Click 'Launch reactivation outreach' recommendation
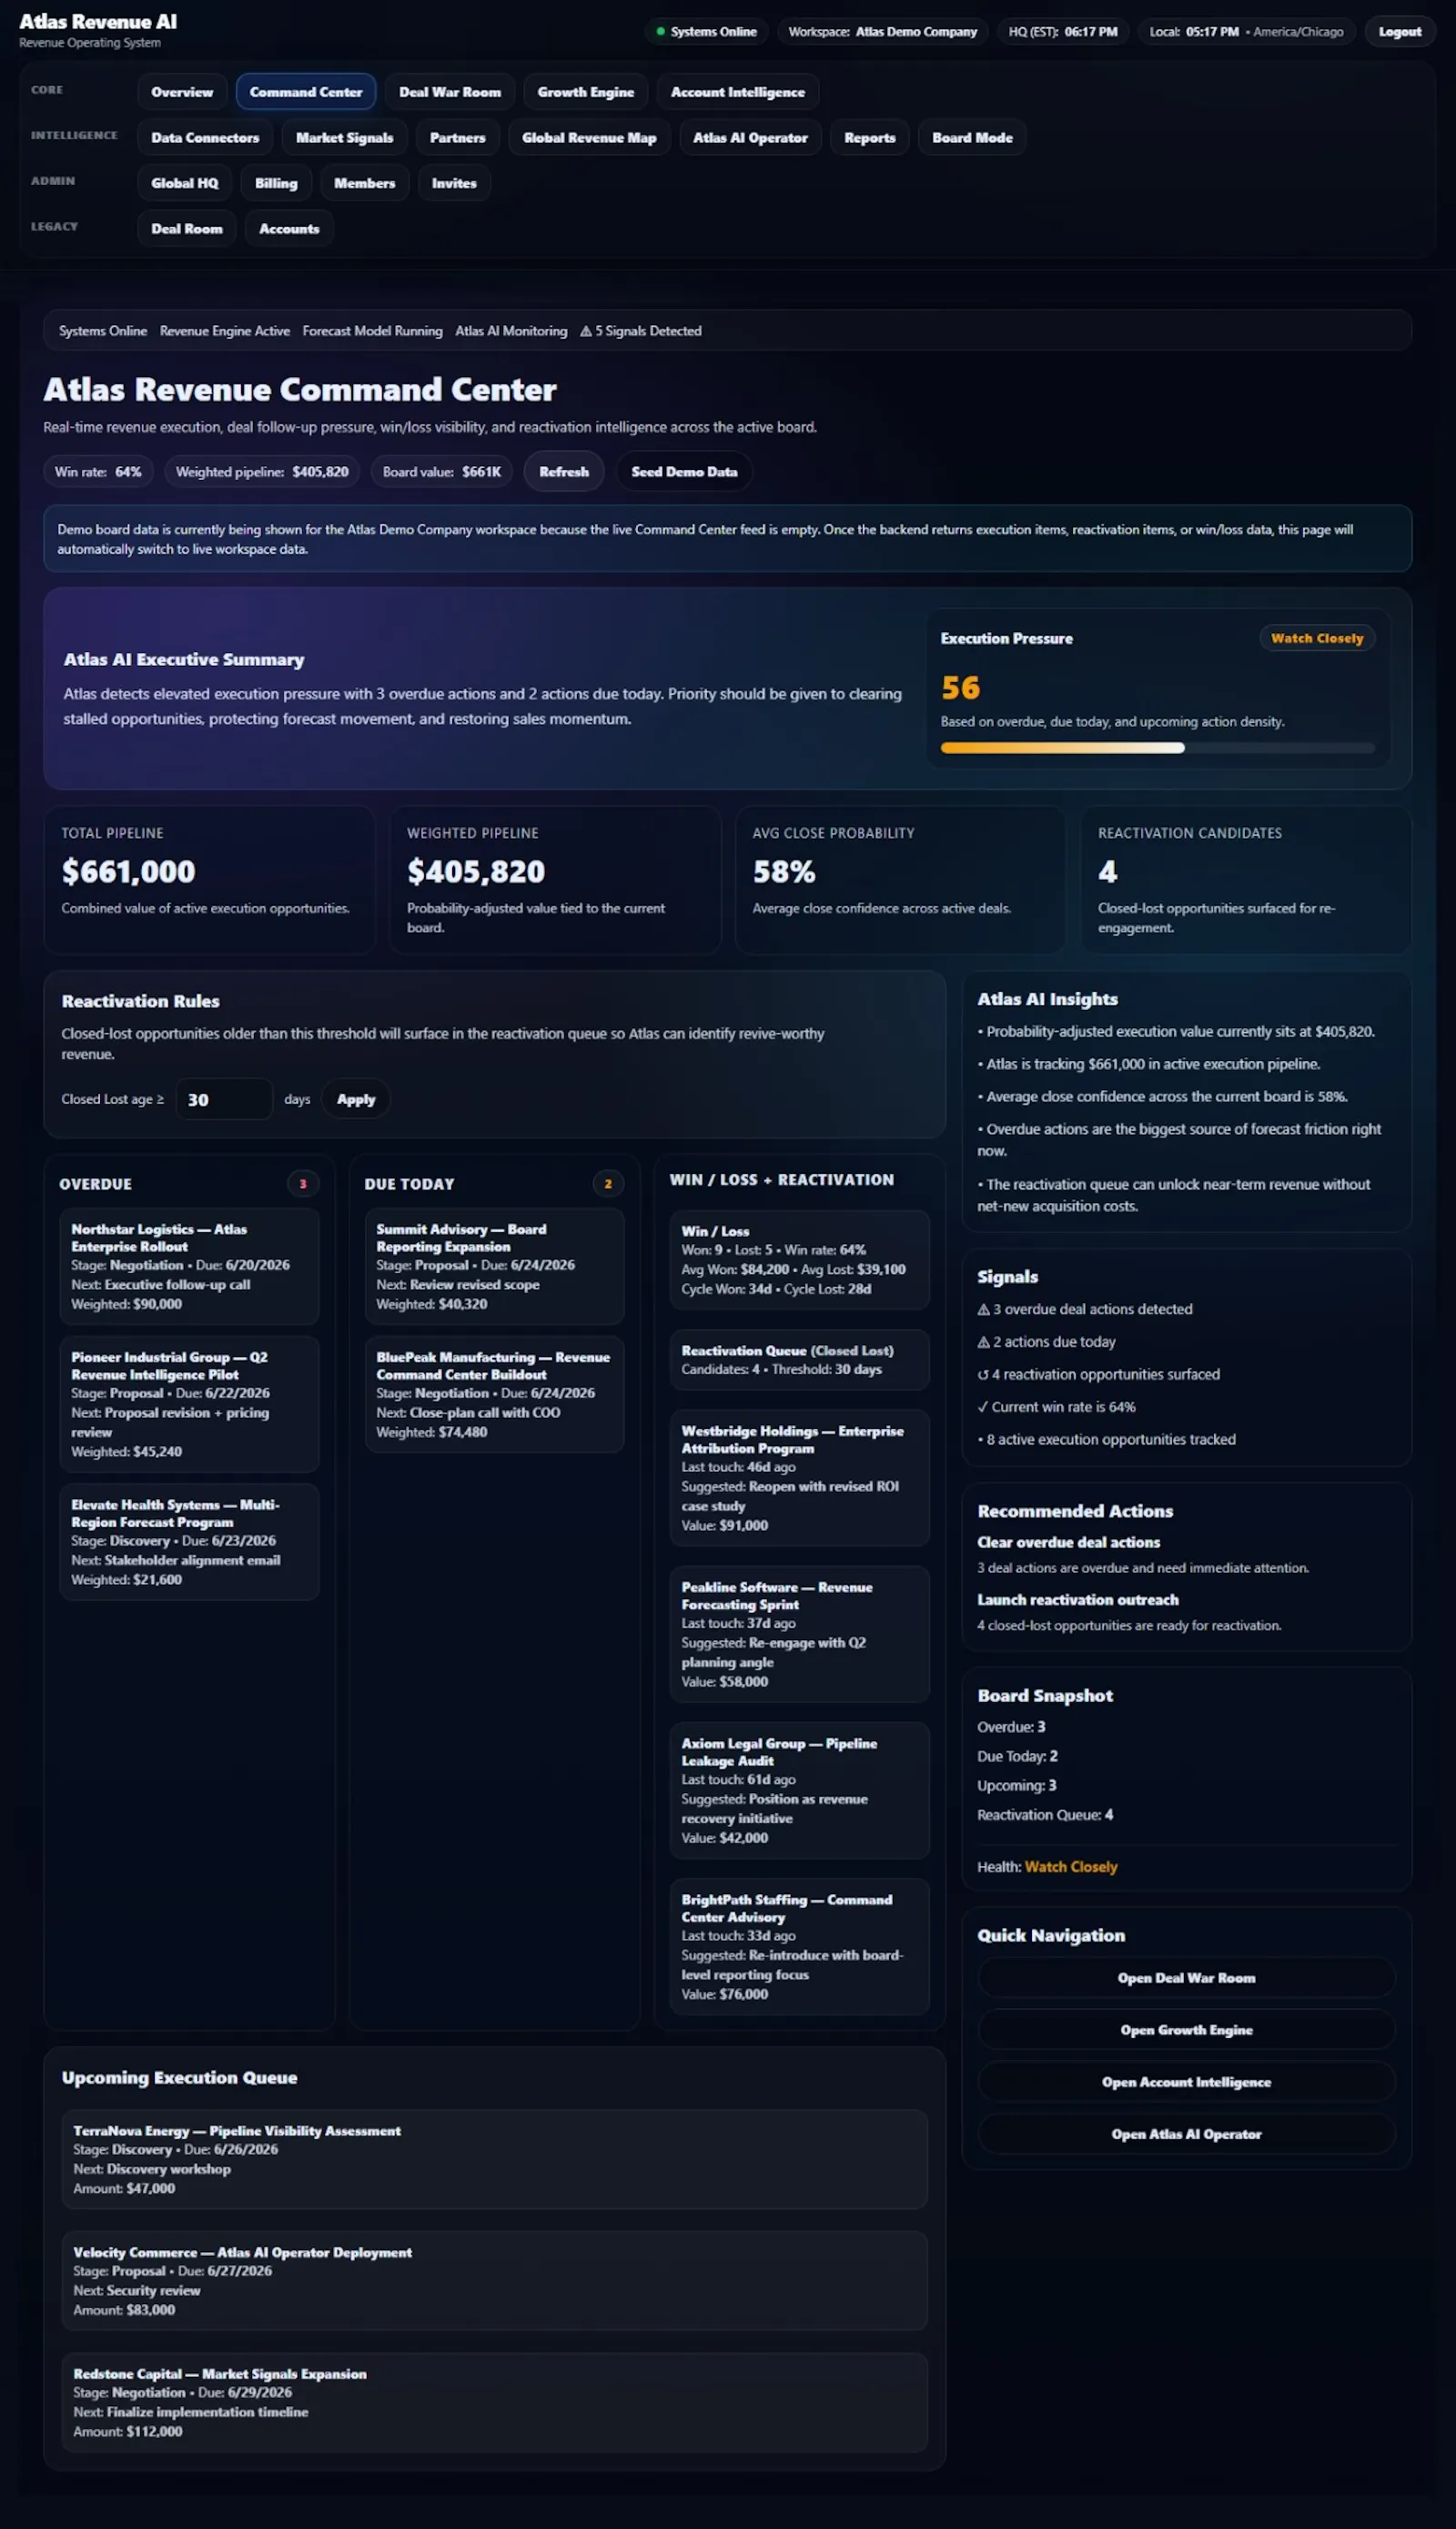The height and width of the screenshot is (2529, 1456). click(x=1078, y=1600)
